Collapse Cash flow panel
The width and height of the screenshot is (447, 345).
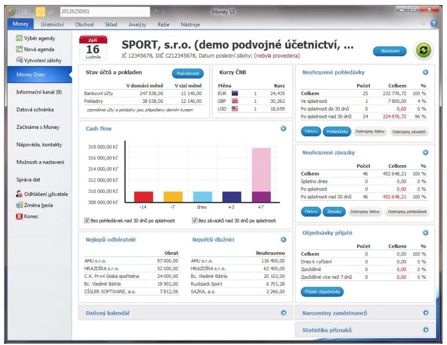284,129
